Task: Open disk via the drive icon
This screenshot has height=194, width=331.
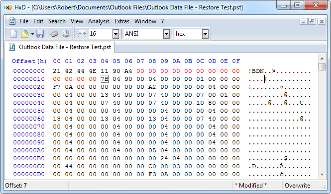Action: 66,34
